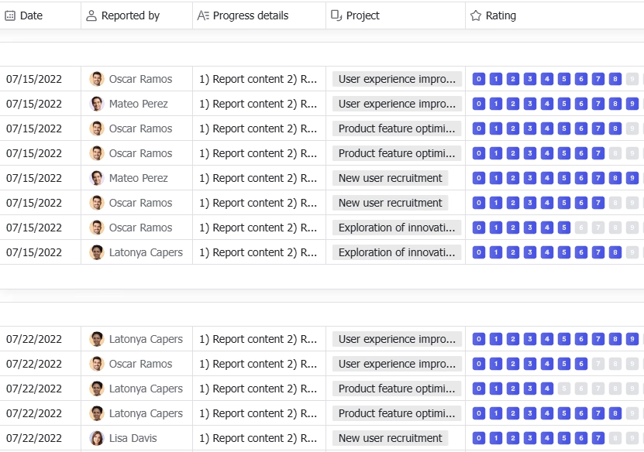
Task: Click the person icon in Reported by header
Action: pyautogui.click(x=91, y=15)
